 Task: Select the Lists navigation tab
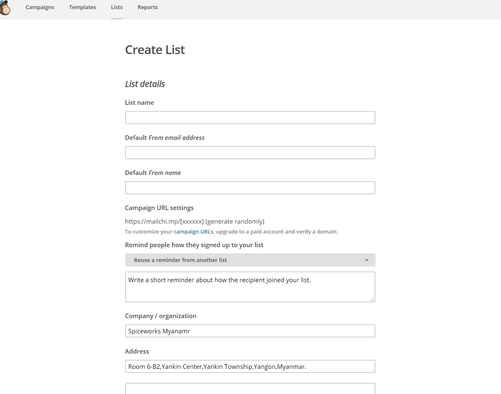pyautogui.click(x=116, y=7)
